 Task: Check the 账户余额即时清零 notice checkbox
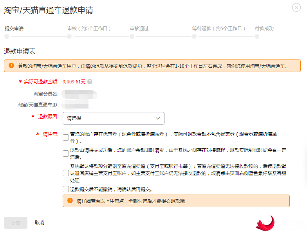click(66, 153)
